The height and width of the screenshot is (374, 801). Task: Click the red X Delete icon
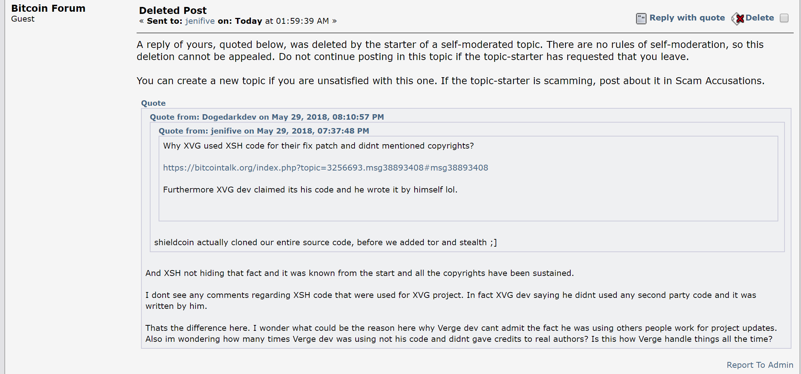coord(738,18)
